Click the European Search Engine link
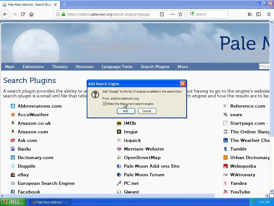 coord(46,183)
